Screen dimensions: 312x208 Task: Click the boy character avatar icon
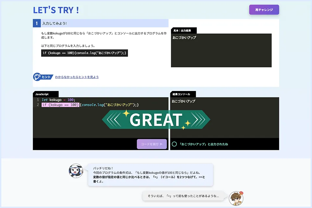[x=236, y=199]
